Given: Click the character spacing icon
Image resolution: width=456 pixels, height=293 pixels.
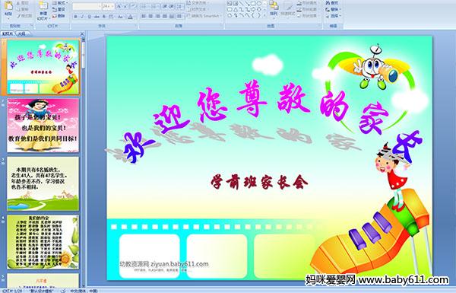Looking at the screenshot, I should (111, 17).
